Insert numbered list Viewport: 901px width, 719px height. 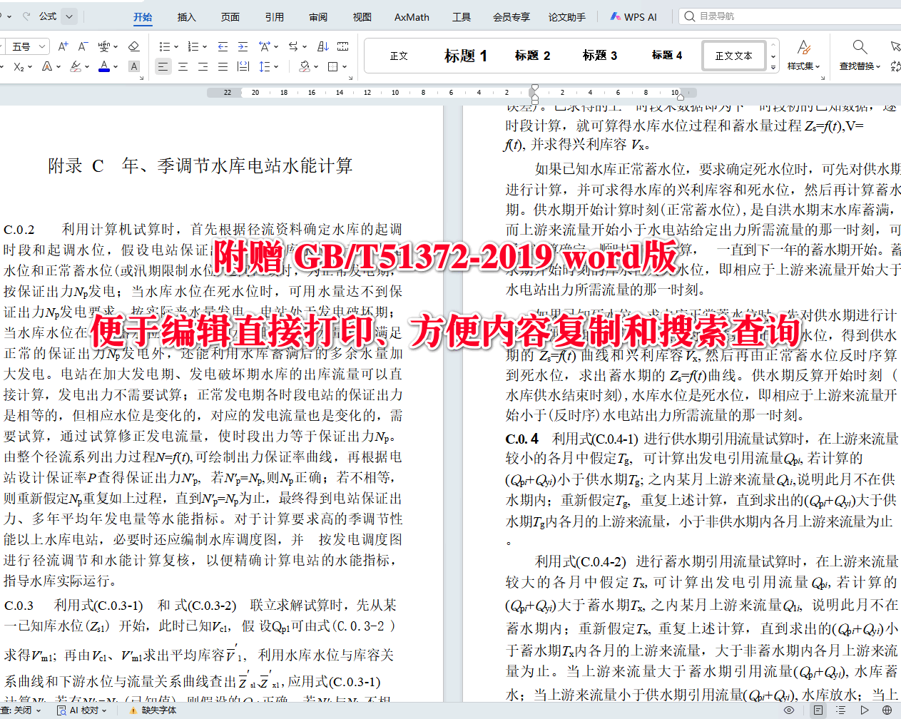(x=193, y=46)
